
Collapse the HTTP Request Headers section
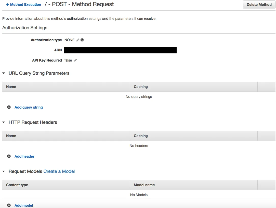coord(4,122)
